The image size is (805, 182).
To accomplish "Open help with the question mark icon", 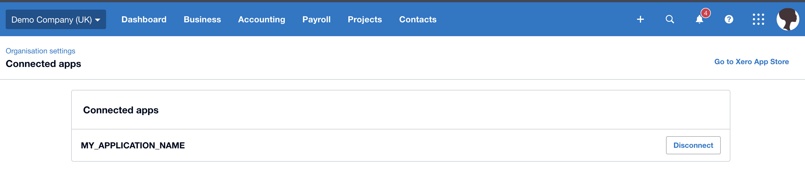I will (729, 19).
